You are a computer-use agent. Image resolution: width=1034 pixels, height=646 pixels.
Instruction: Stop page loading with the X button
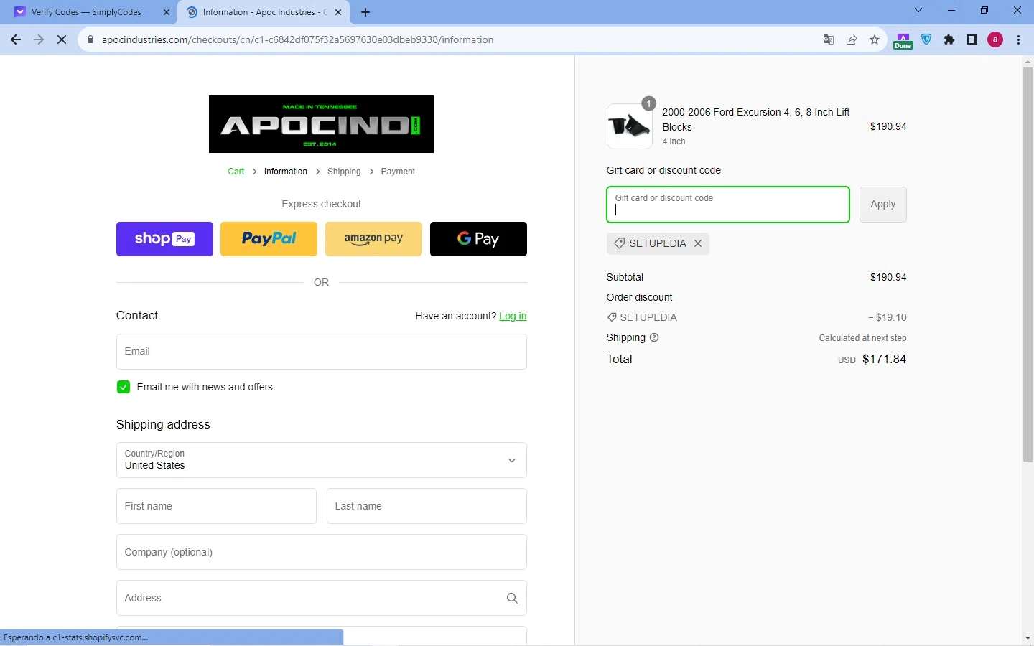pyautogui.click(x=62, y=39)
